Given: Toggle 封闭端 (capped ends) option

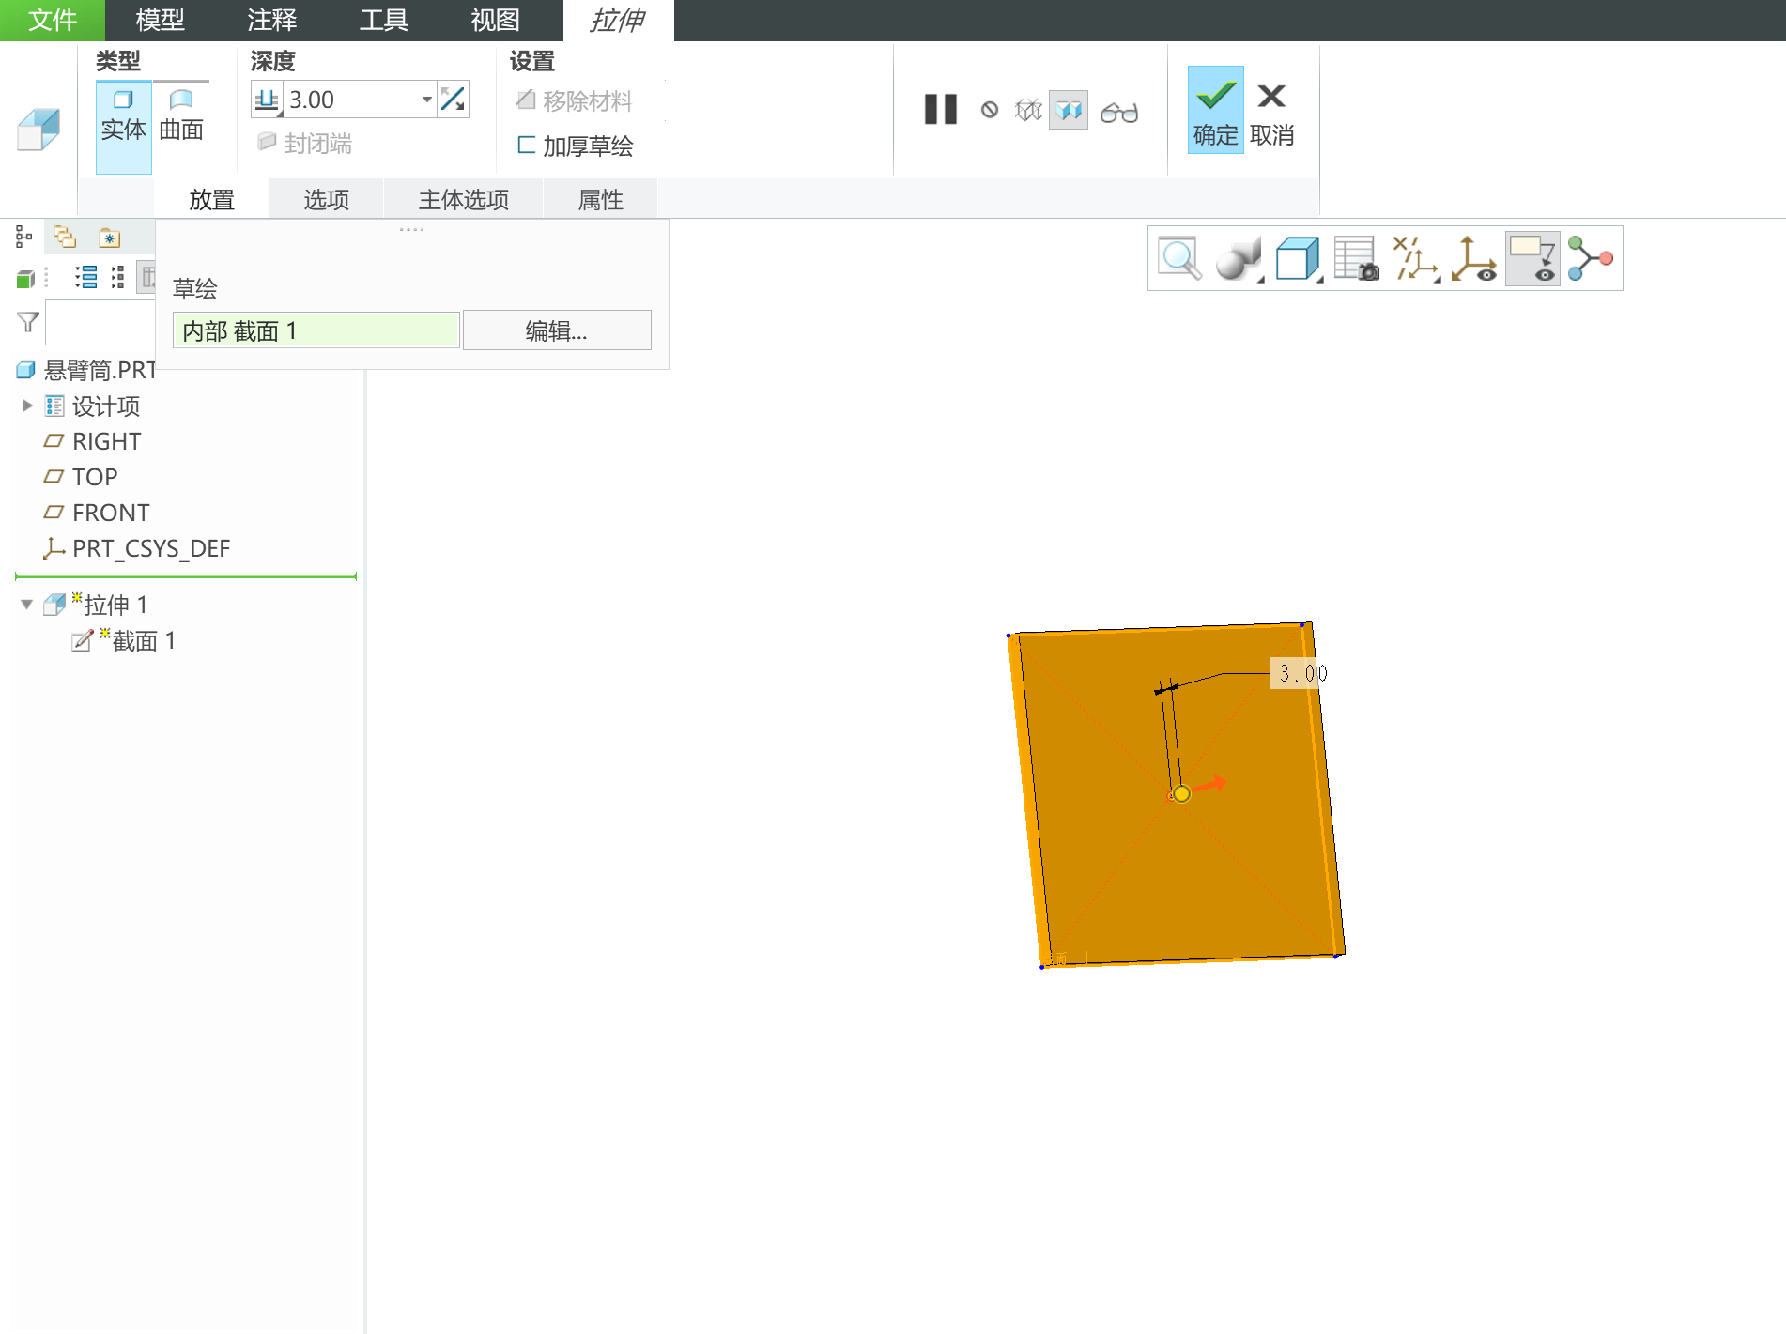Looking at the screenshot, I should coord(304,144).
